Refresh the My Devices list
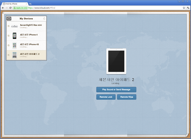191x139 pixels. coord(44,18)
